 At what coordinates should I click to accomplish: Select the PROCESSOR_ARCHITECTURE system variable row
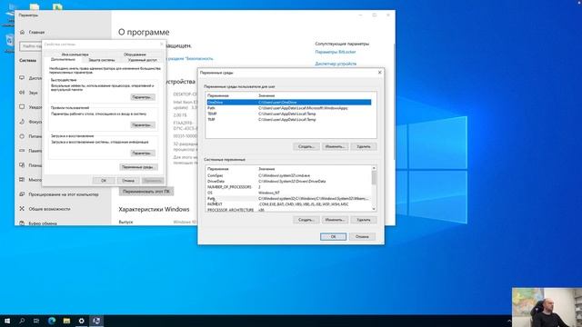288,210
